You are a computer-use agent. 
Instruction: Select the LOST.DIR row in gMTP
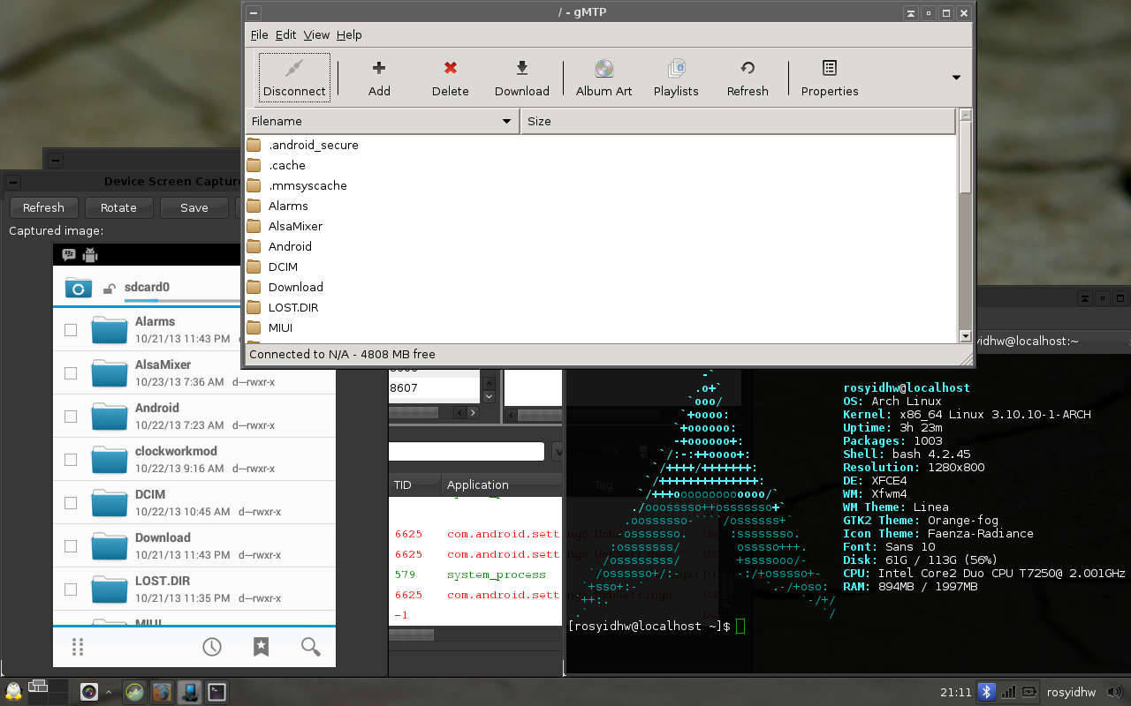tap(601, 307)
